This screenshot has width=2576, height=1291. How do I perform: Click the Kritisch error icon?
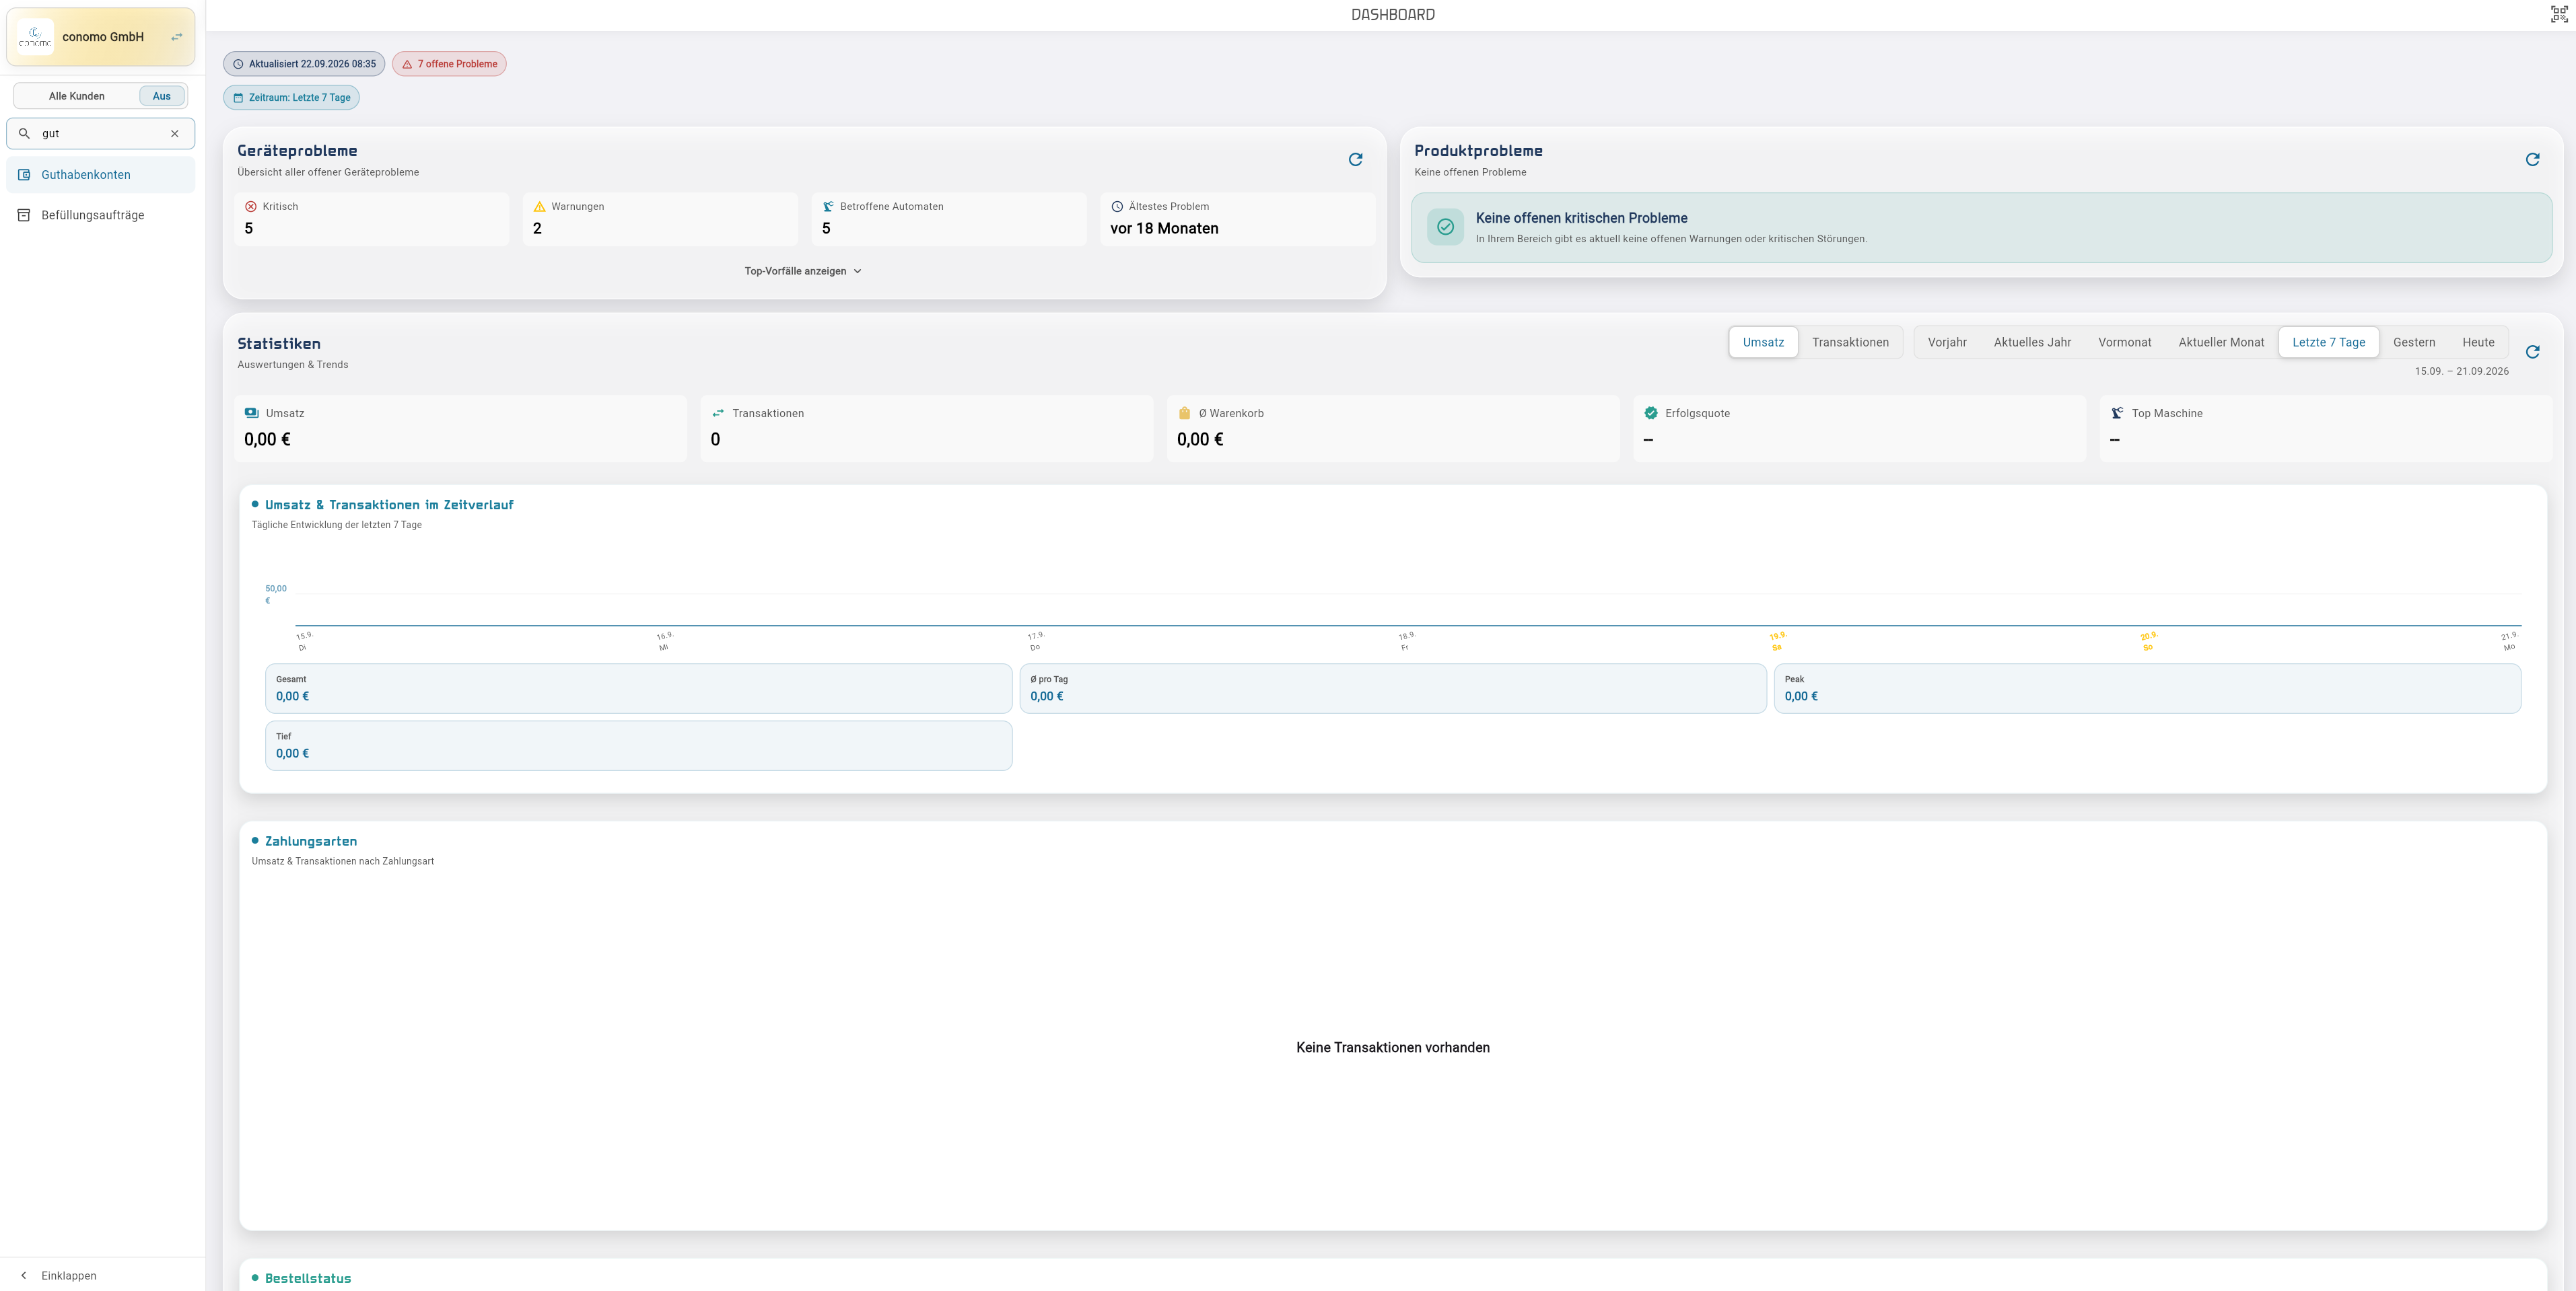point(251,207)
